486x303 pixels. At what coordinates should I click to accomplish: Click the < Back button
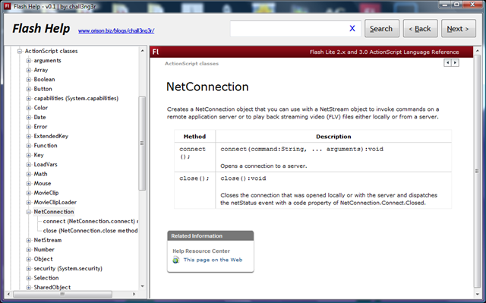point(420,29)
